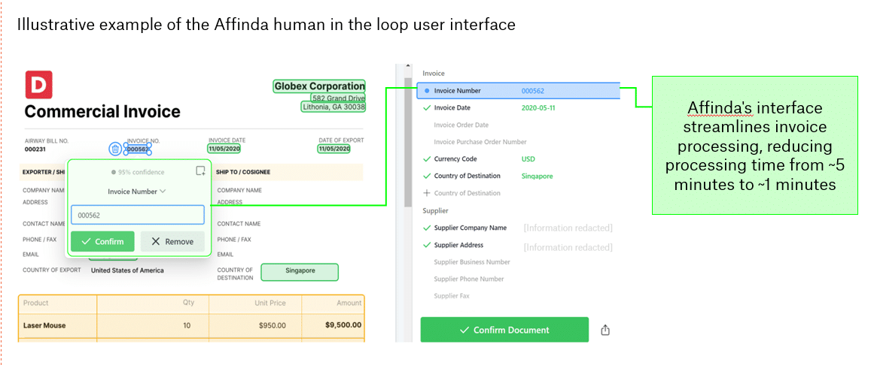Click the 000562 value input field
The image size is (871, 365).
tap(138, 215)
